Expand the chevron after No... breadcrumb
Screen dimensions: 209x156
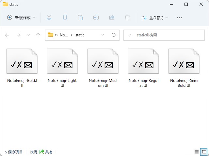point(72,35)
